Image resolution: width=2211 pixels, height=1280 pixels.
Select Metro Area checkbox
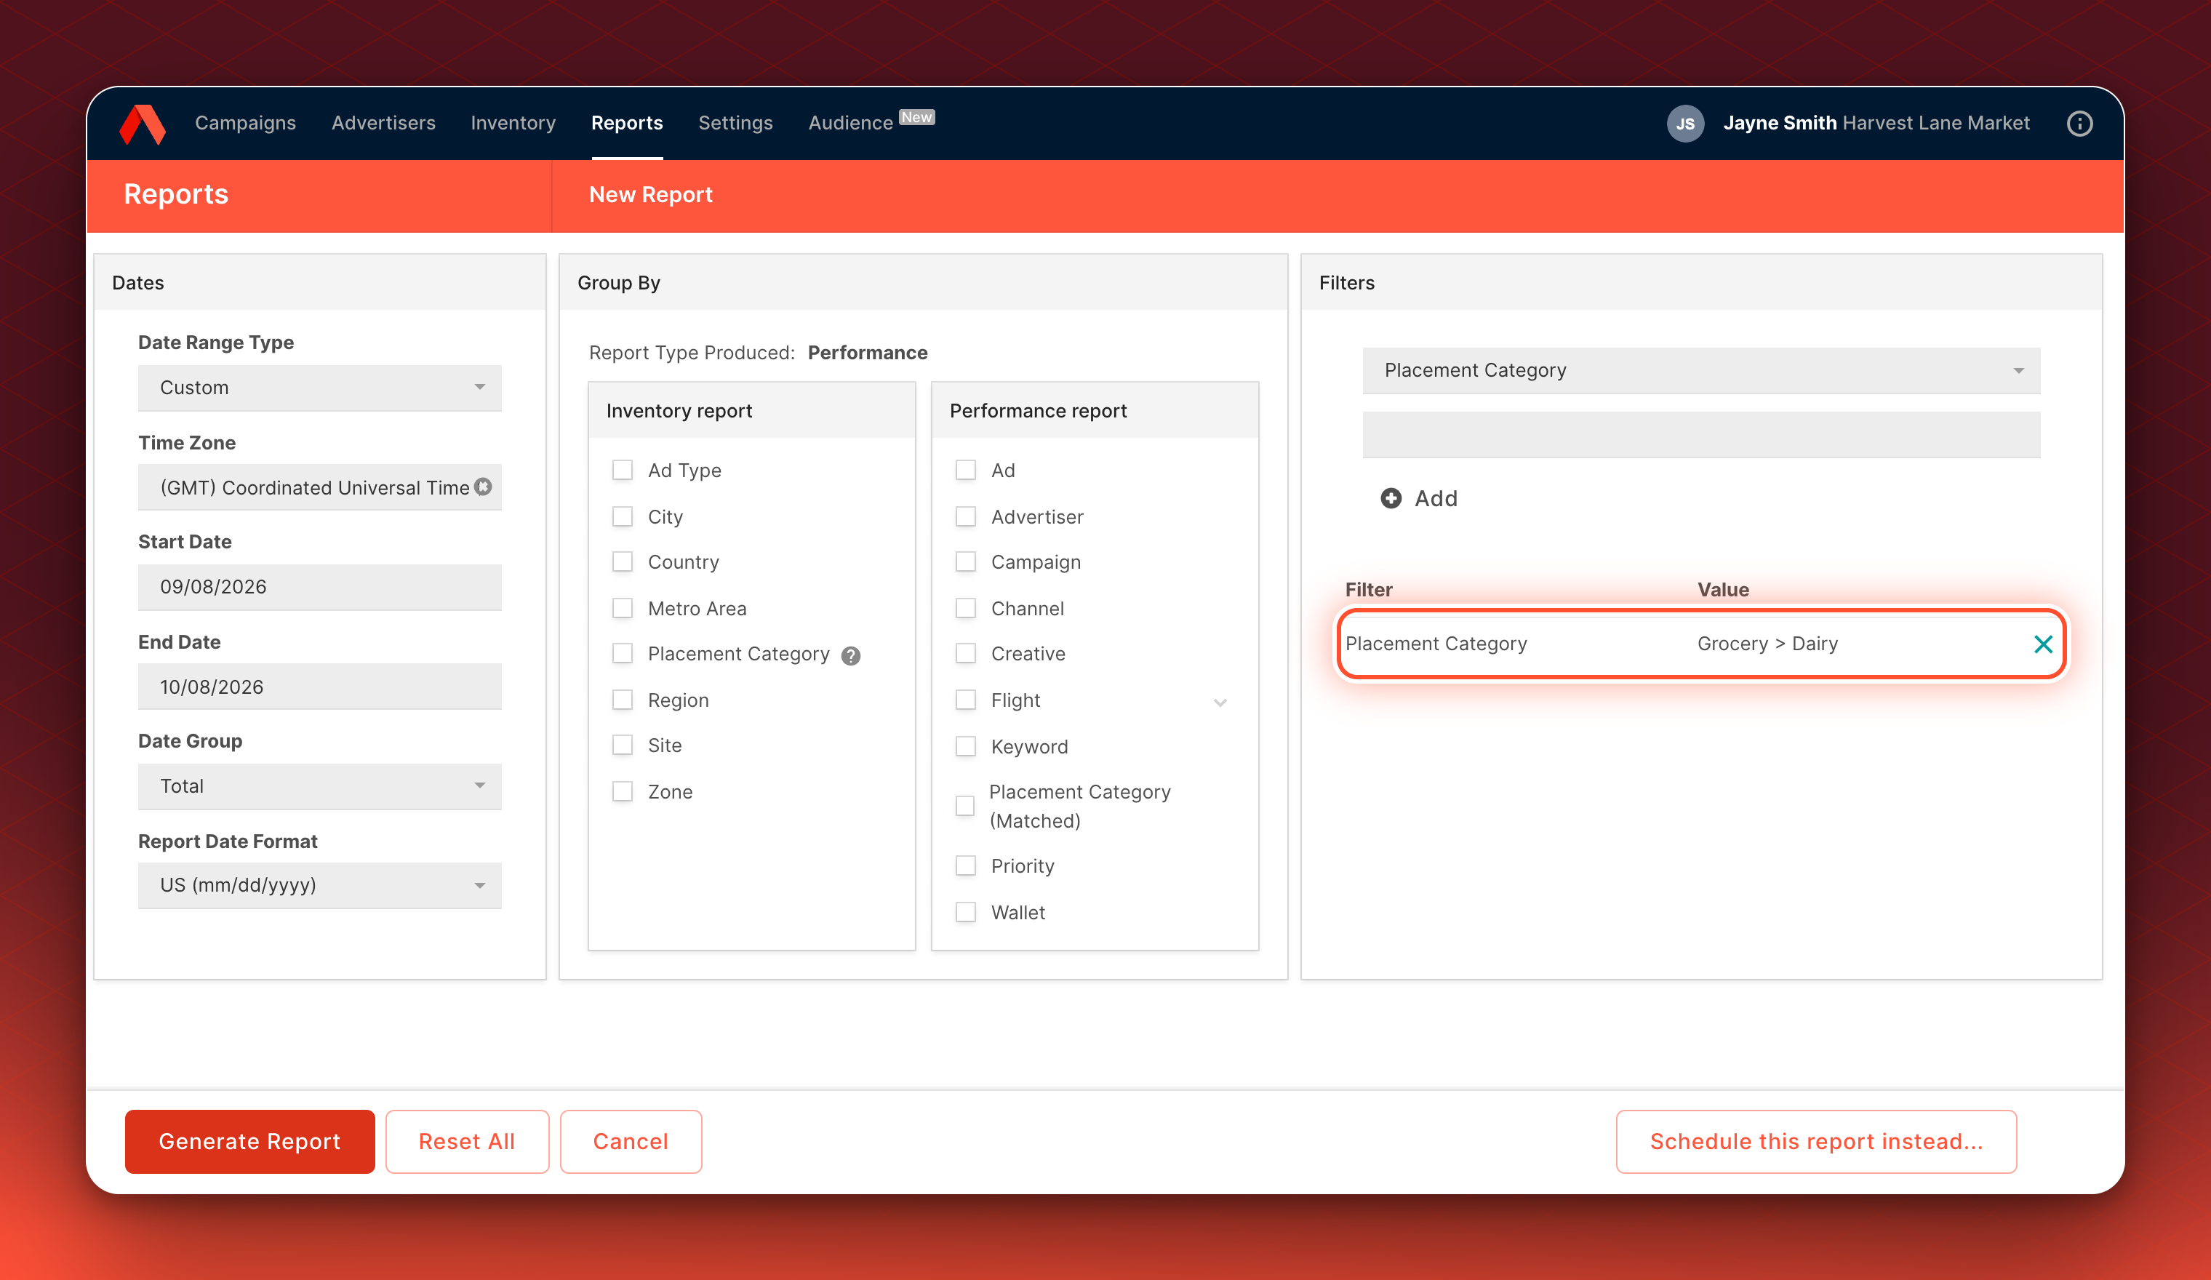(x=622, y=608)
